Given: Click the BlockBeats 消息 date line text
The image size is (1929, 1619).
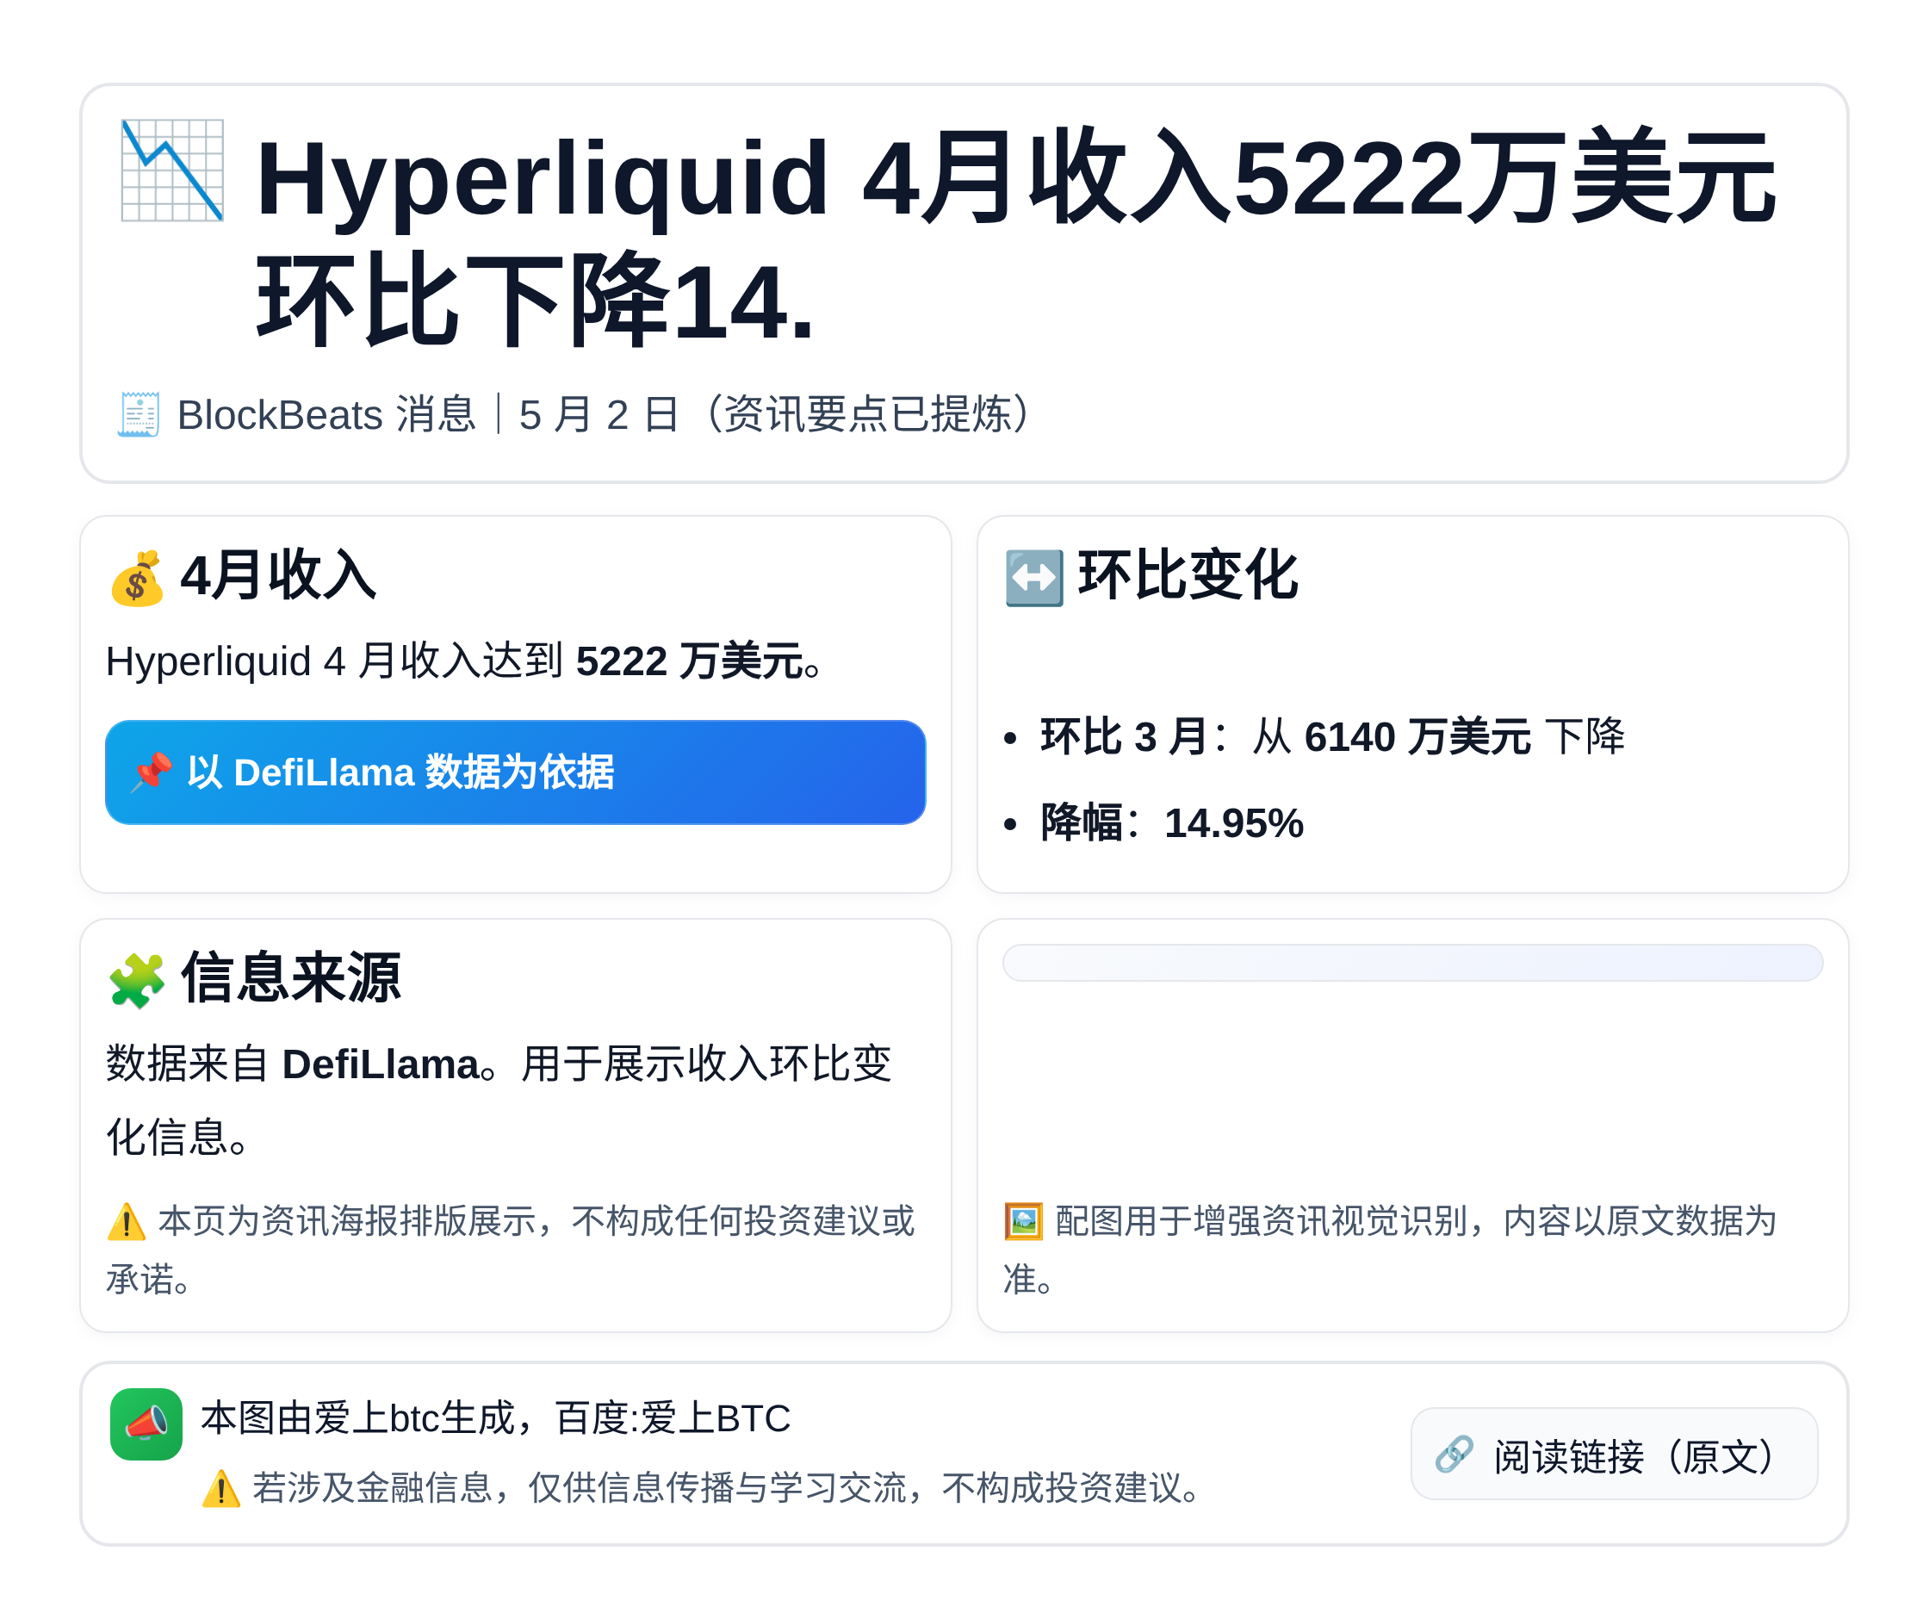Looking at the screenshot, I should pyautogui.click(x=605, y=414).
